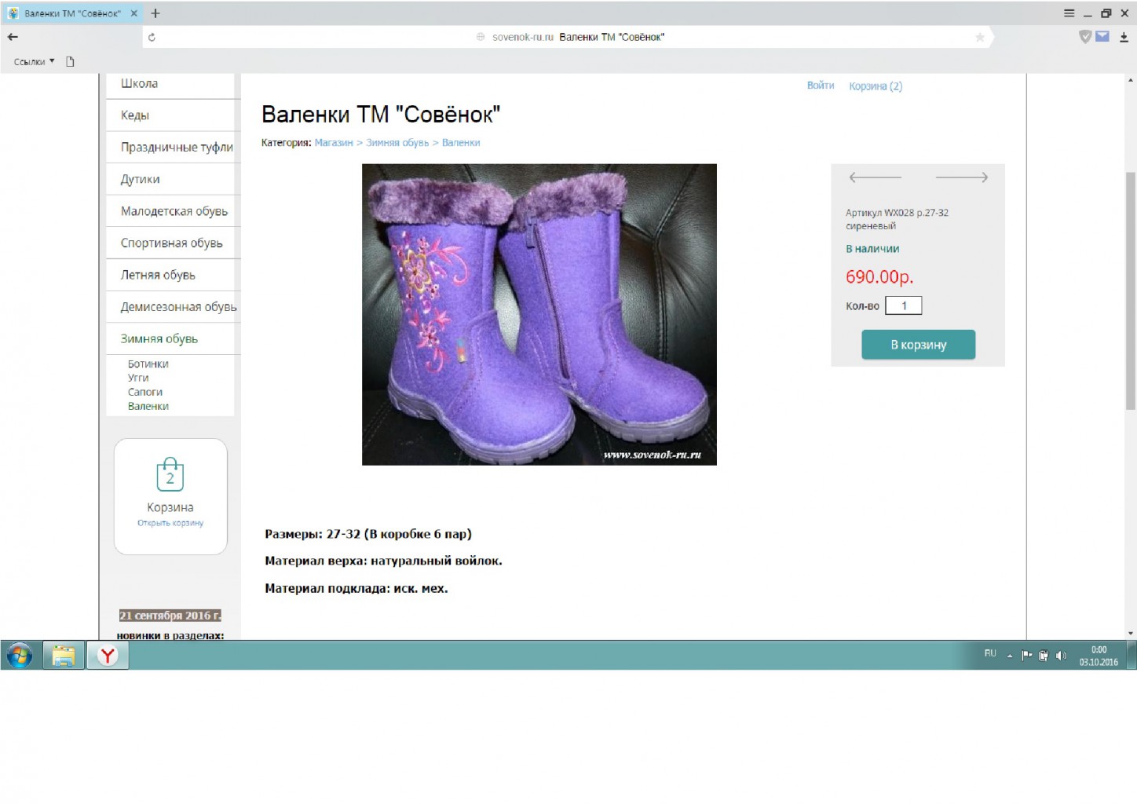Click the Валенки ТМ Совёнок browser tab
Image resolution: width=1137 pixels, height=804 pixels.
[x=72, y=13]
